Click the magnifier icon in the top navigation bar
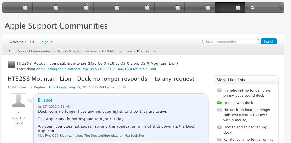Screen dimensions: 291x143 coord(252,8)
